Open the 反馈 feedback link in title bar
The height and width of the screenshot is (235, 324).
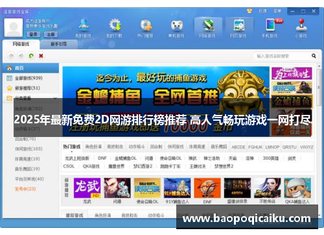point(263,11)
